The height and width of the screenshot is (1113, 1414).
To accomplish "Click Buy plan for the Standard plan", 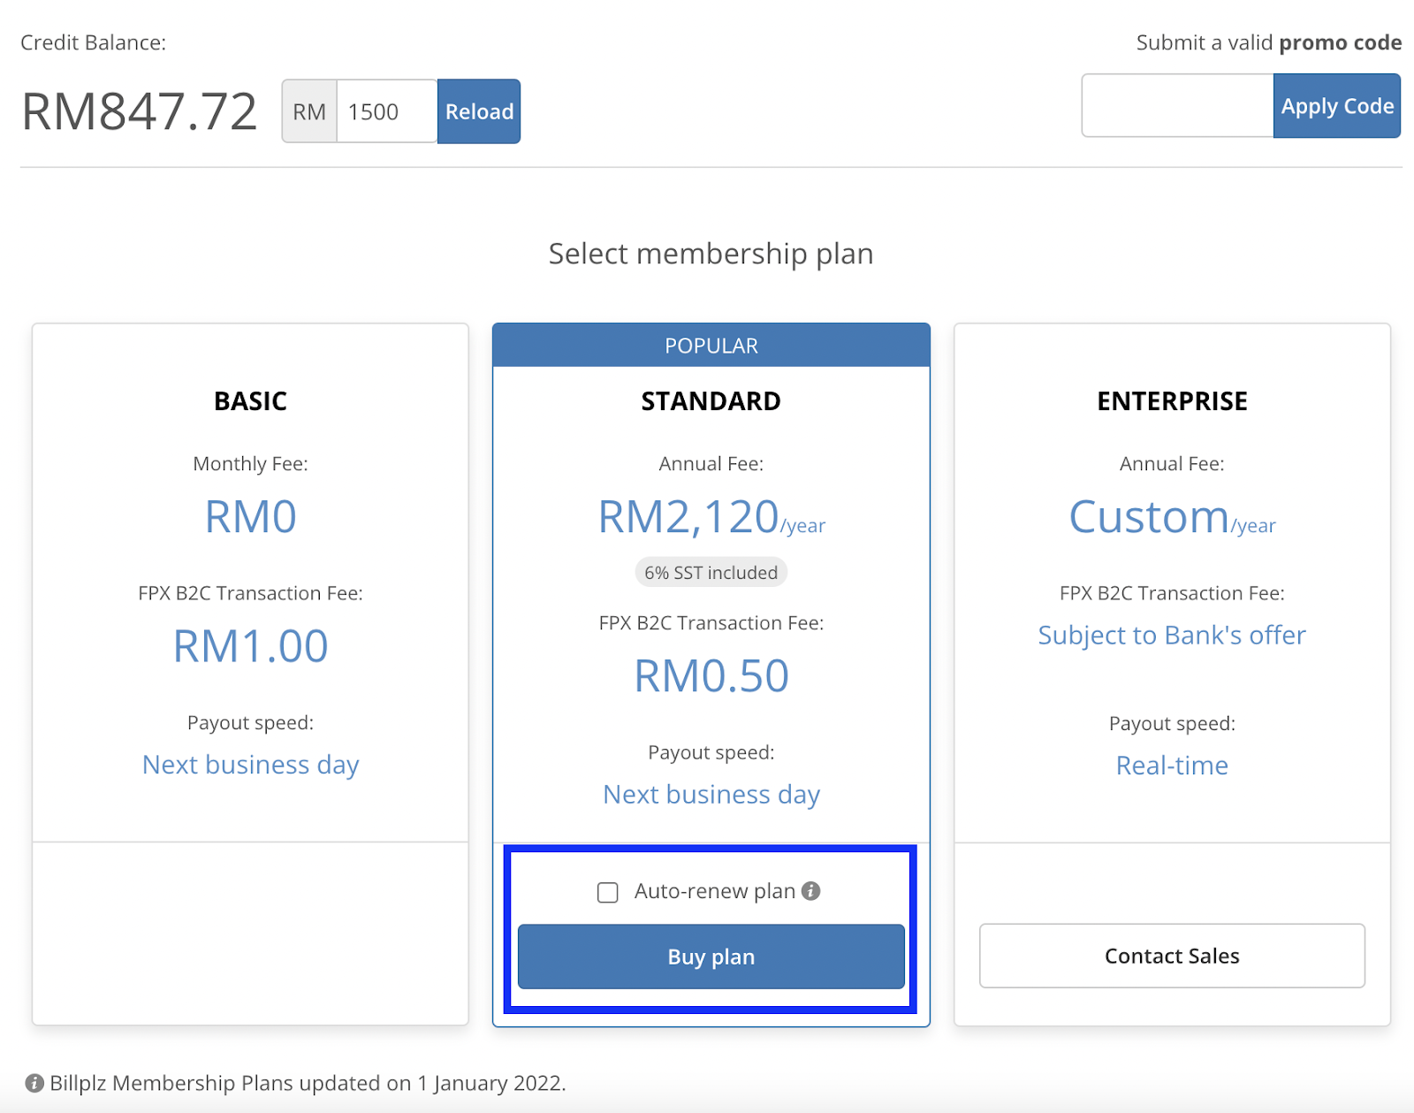I will 711,957.
